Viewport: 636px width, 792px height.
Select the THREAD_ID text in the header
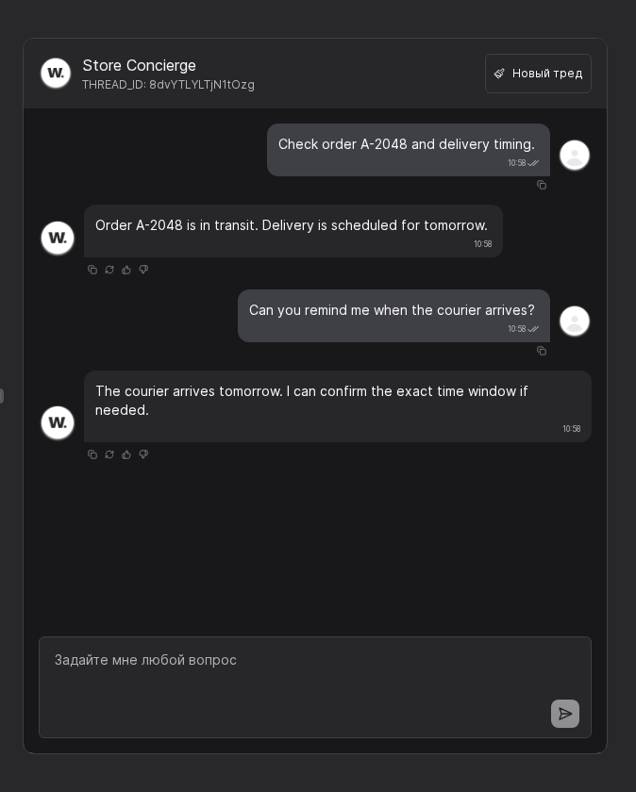(x=168, y=85)
